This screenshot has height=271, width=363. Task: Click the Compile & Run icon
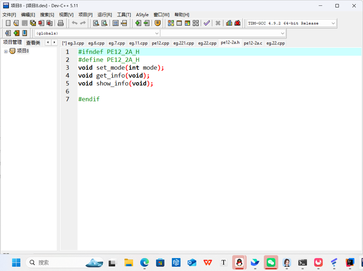tap(187, 23)
